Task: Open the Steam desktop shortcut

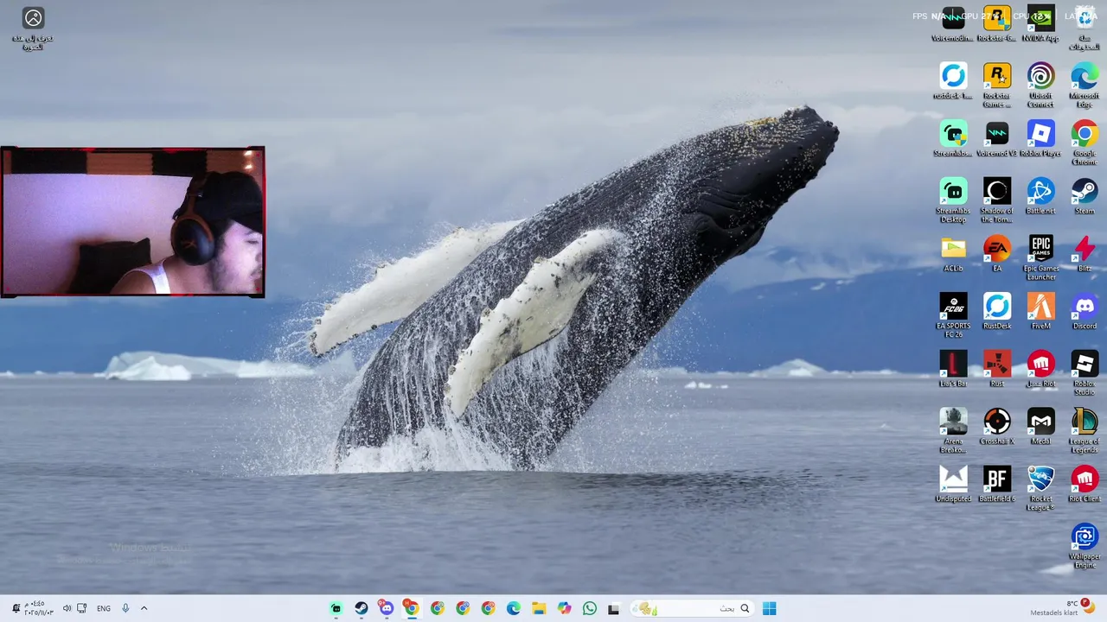Action: (x=1085, y=196)
